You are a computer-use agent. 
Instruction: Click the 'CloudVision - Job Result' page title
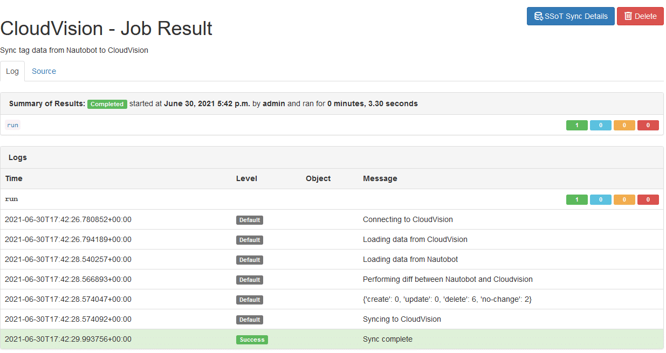coord(106,29)
